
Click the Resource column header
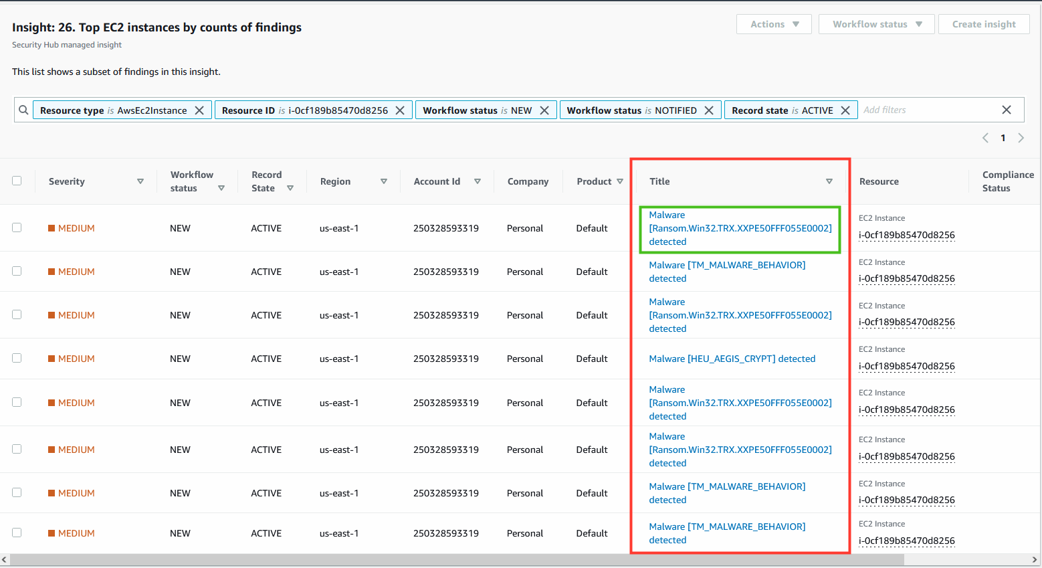[x=879, y=181]
